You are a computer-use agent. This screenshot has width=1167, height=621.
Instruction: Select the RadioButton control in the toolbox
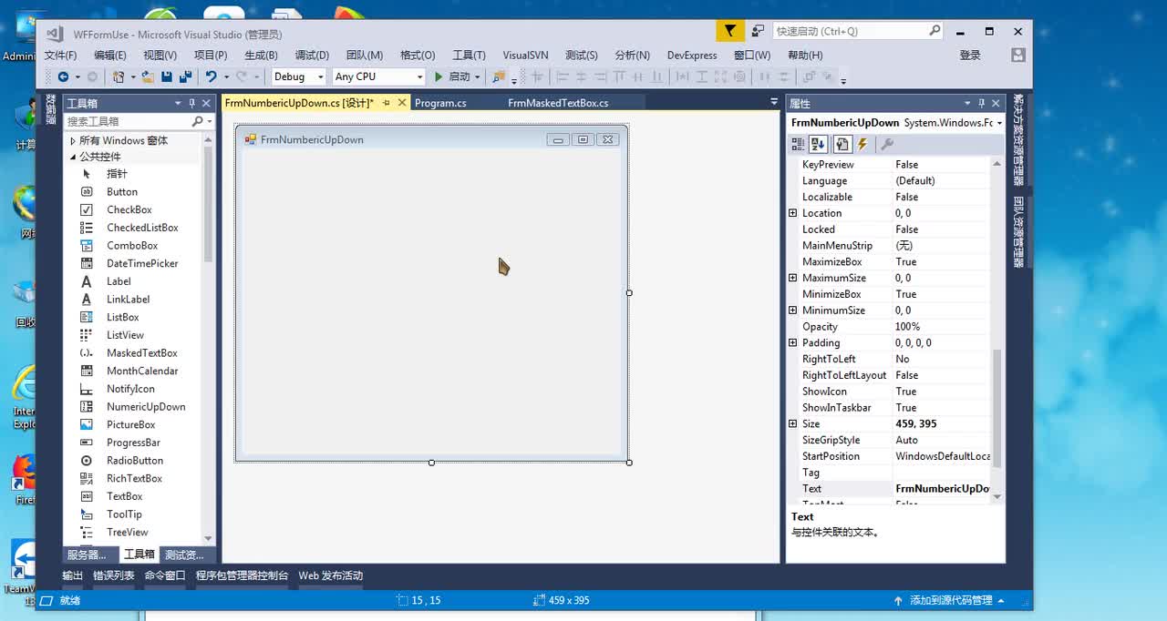point(135,461)
